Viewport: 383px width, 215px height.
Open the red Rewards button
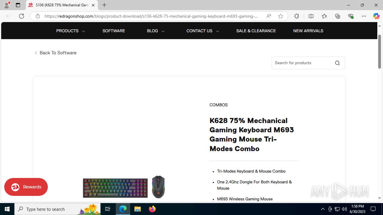[x=26, y=187]
